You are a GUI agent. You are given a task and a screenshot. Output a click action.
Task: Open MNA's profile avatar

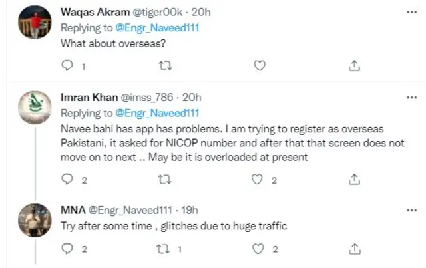[x=35, y=219]
